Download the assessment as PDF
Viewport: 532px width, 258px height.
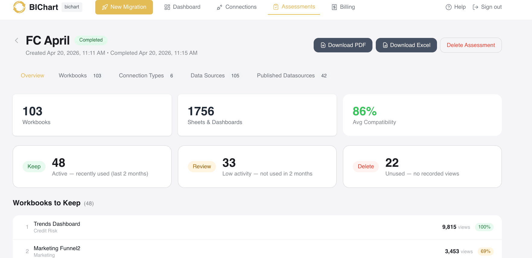tap(343, 45)
